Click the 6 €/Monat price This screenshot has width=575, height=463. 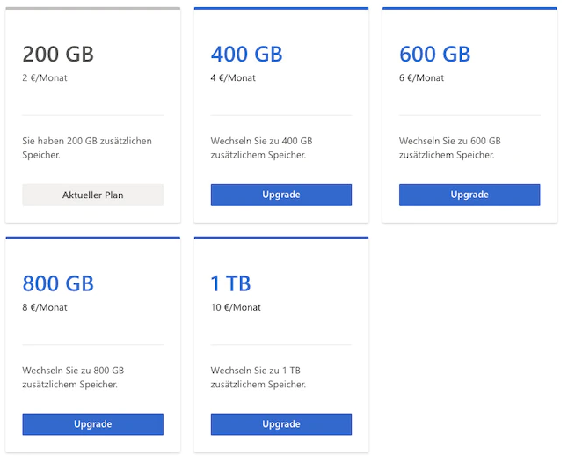pos(421,77)
